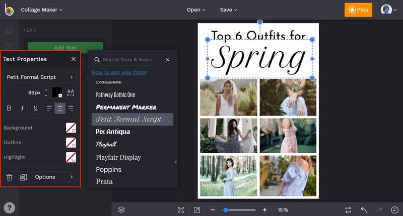Viewport: 403px width, 216px height.
Task: Click the fit-to-screen icon
Action: 181,210
